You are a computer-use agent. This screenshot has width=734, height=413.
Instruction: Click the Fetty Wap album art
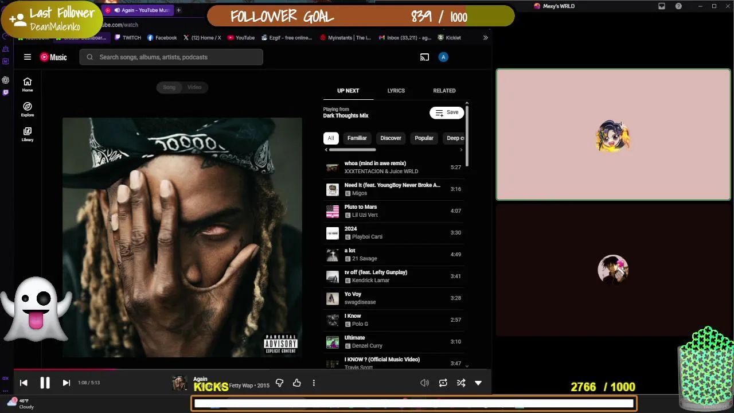(182, 237)
